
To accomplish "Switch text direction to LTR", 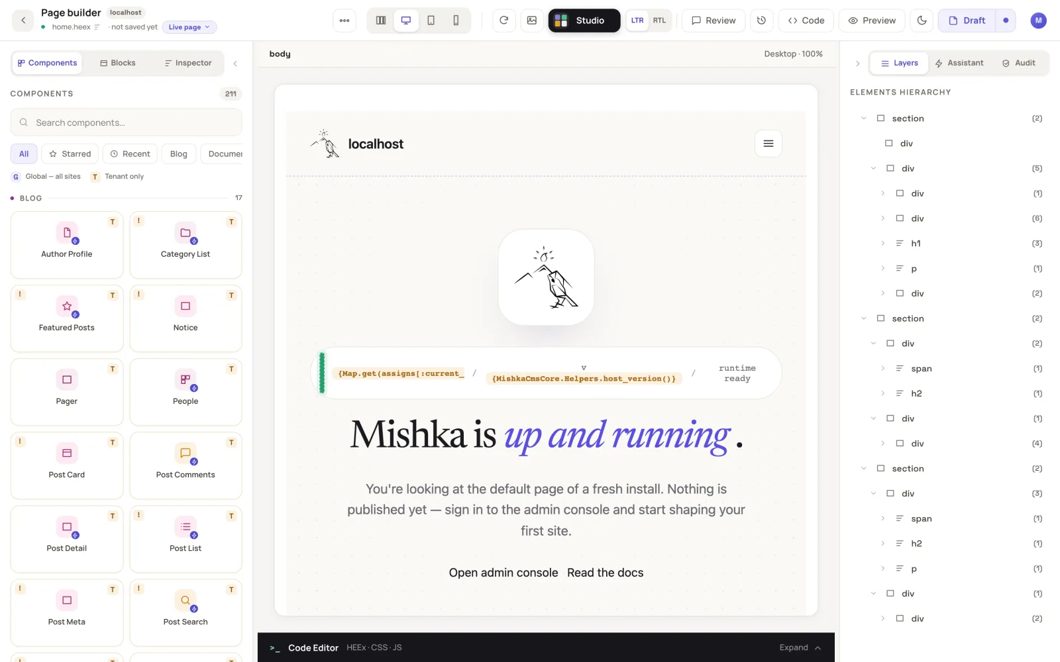I will [x=637, y=21].
